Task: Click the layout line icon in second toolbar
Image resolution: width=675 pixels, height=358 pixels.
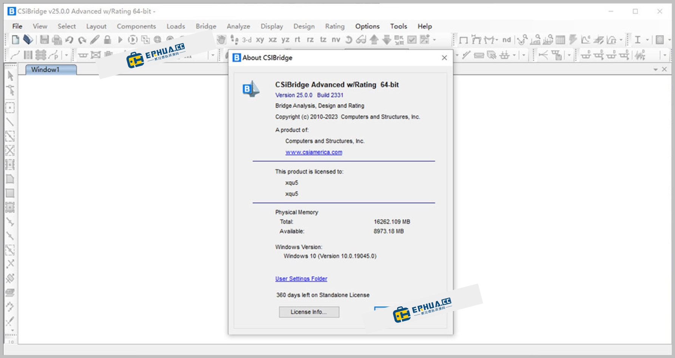Action: point(15,55)
